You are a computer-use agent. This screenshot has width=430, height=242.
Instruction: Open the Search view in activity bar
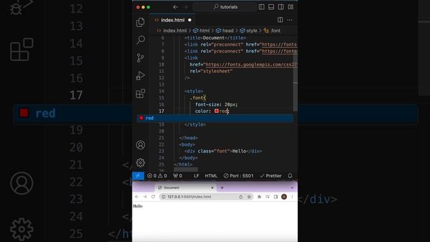point(140,40)
